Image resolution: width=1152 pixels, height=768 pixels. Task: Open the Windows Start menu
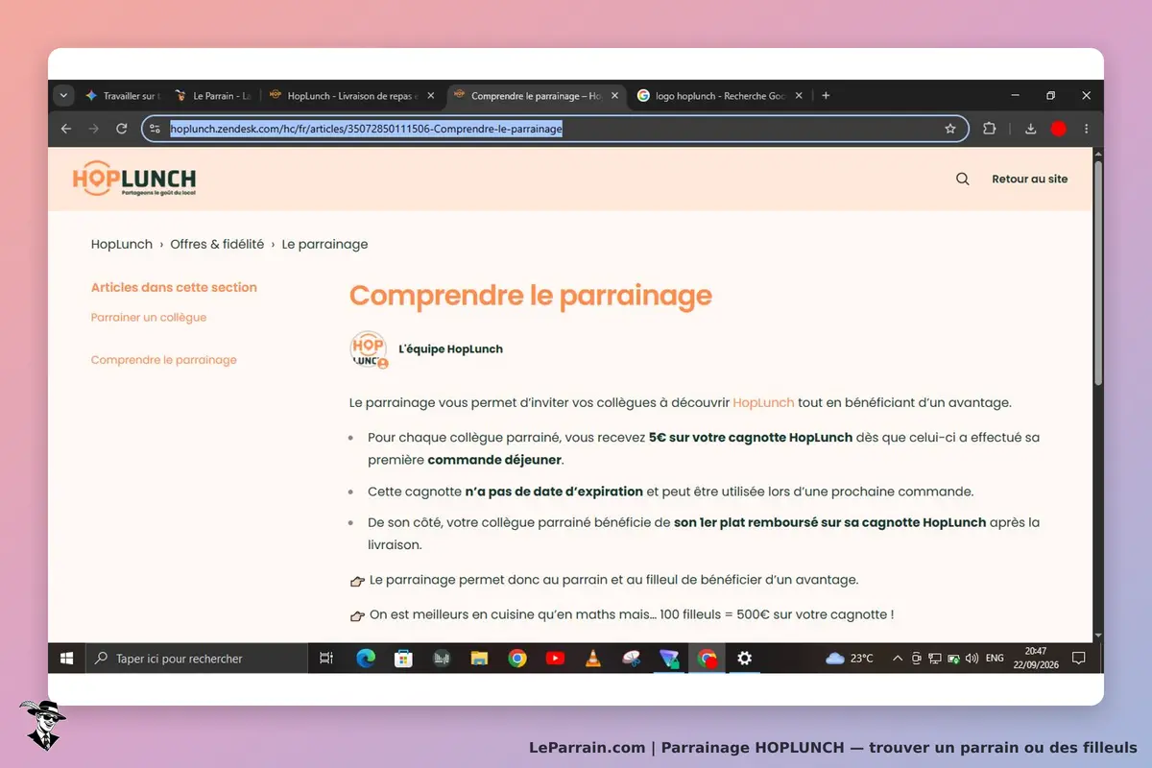coord(67,659)
